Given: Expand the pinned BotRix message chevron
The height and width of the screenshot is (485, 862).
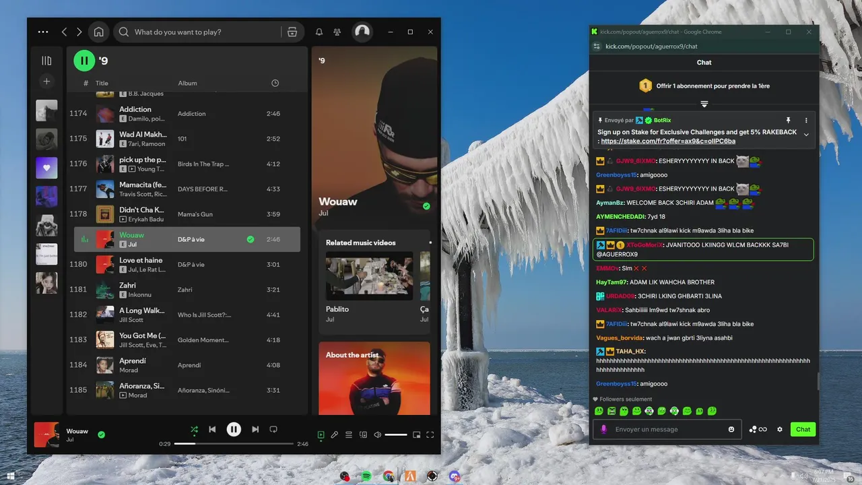Looking at the screenshot, I should (x=806, y=135).
